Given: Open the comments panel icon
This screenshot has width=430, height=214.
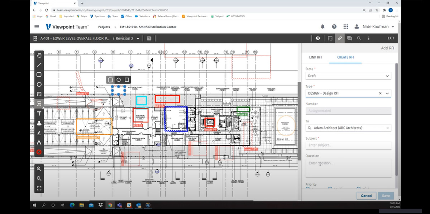Looking at the screenshot, I should click(x=349, y=38).
